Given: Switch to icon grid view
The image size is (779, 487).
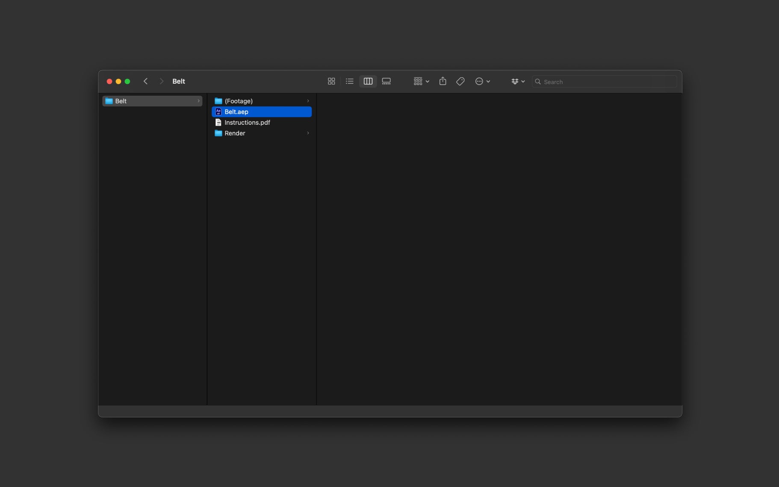Looking at the screenshot, I should pyautogui.click(x=331, y=81).
